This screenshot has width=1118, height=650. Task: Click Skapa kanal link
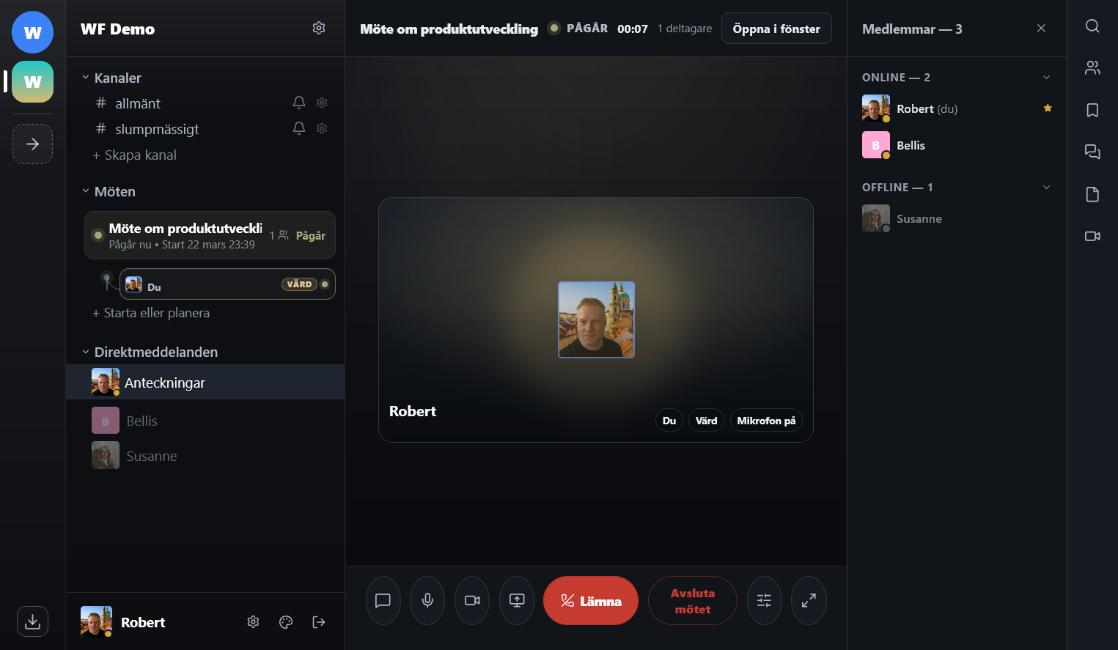(135, 155)
